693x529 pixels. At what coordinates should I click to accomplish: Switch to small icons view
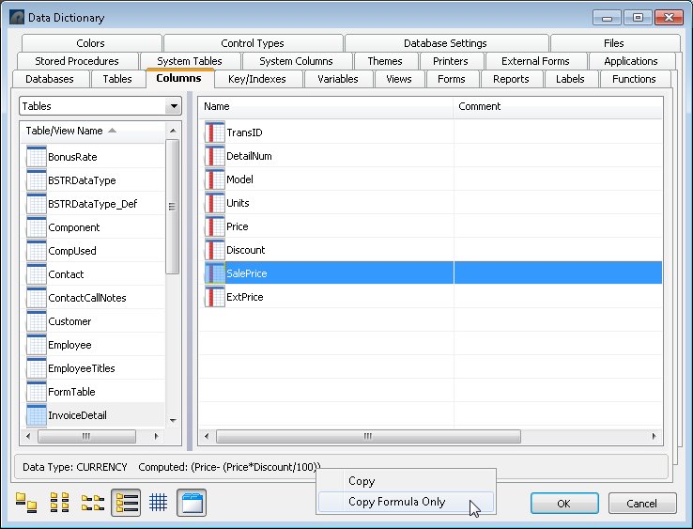[59, 504]
